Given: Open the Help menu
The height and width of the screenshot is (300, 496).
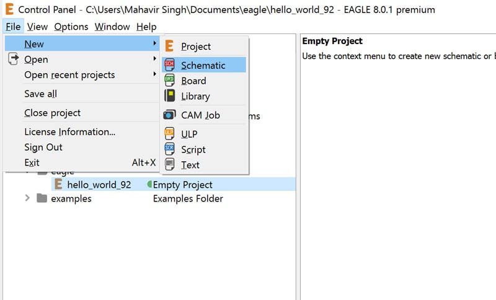Looking at the screenshot, I should [x=146, y=27].
